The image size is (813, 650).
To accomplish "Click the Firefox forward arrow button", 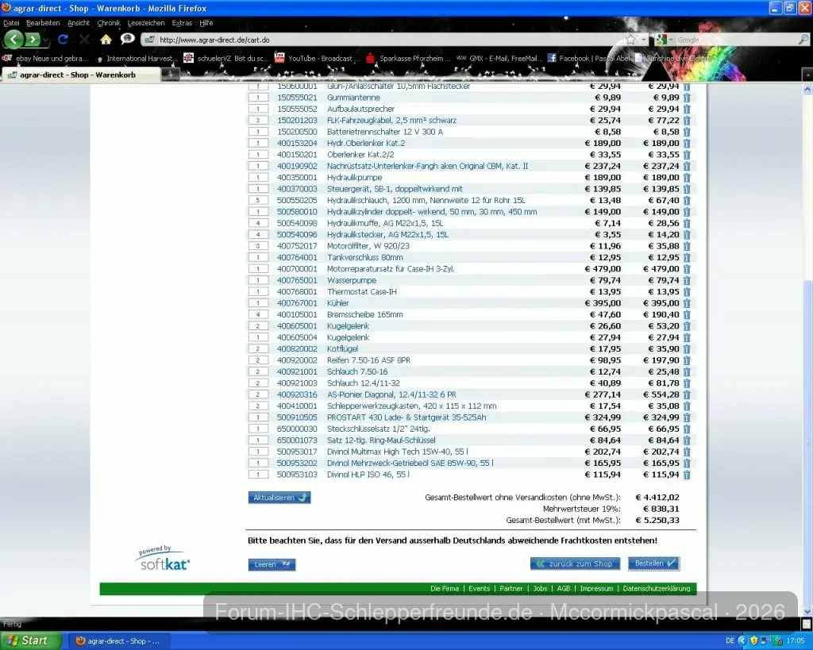I will click(x=32, y=40).
